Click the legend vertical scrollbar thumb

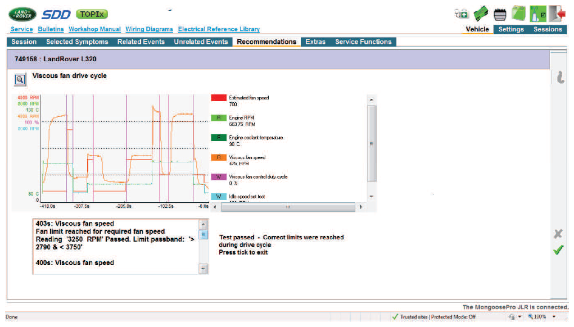coord(371,143)
